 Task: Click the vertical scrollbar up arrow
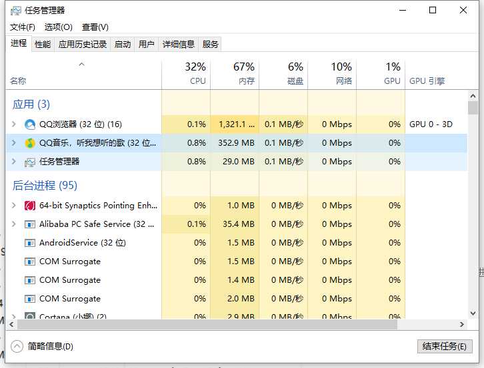coord(473,96)
